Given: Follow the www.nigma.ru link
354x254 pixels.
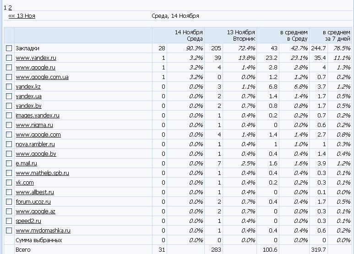Looking at the screenshot, I should 34,125.
